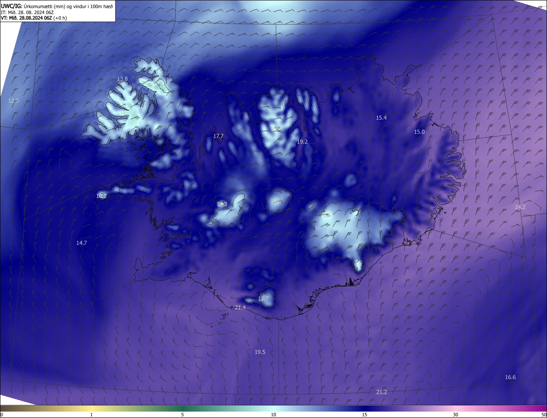547x418 pixels.
Task: Click the 10 tick on the color scale
Action: (273, 415)
